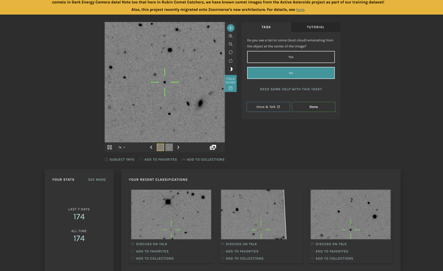443x271 pixels.
Task: Advance to next frame arrow
Action: [x=178, y=147]
